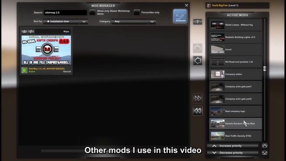Select Company addon active mod
Image resolution: width=286 pixels, height=161 pixels.
[236, 74]
